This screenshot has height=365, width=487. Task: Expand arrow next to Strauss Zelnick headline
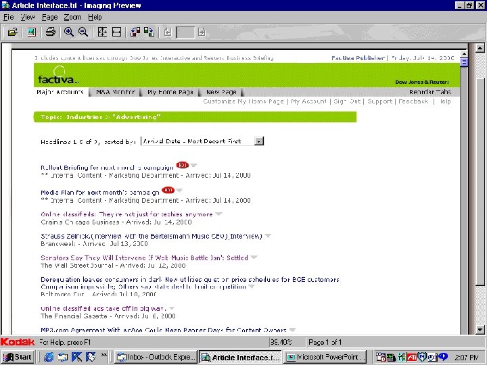pyautogui.click(x=268, y=236)
